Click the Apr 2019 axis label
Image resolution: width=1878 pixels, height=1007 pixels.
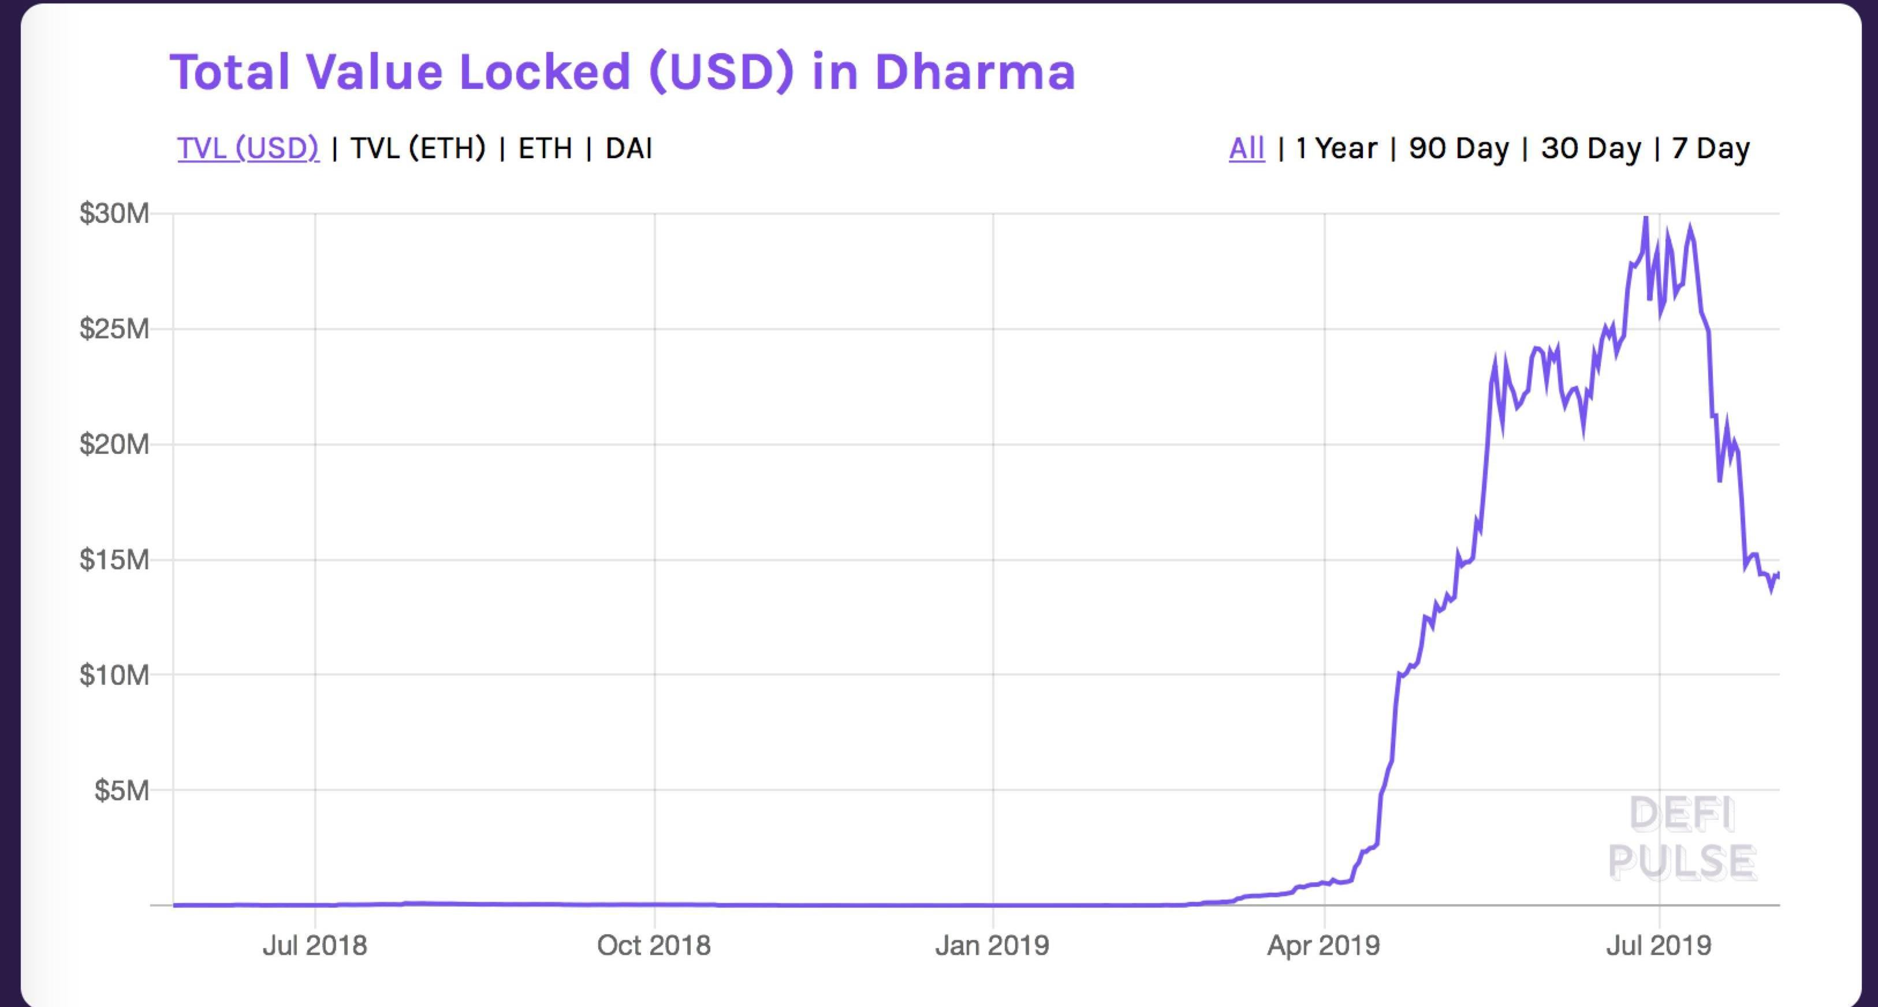[x=1324, y=945]
